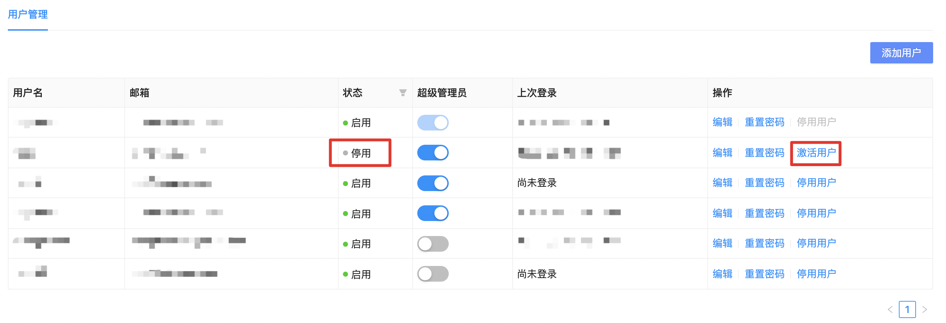Click the highlighted 激活用户 link
This screenshot has width=946, height=323.
[x=816, y=153]
